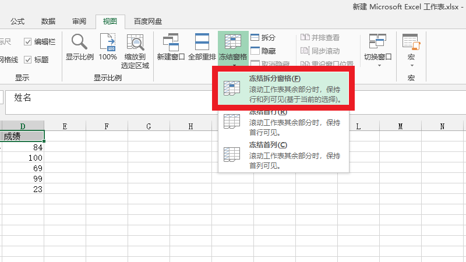Open the 百度网盘 ribbon tab
The image size is (466, 262).
[148, 22]
